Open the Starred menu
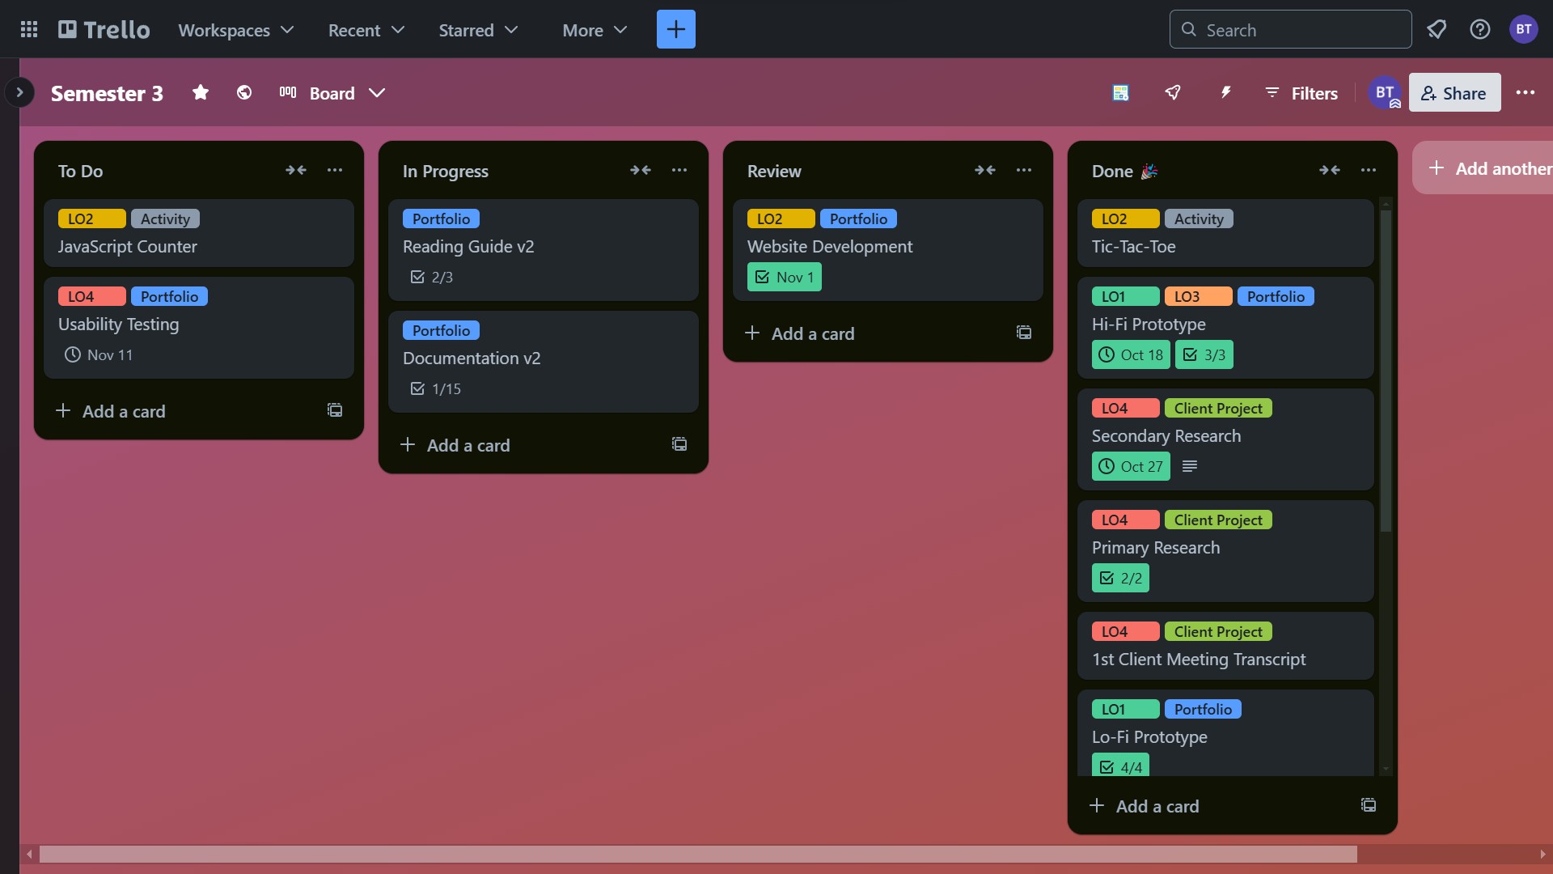The width and height of the screenshot is (1553, 874). coord(477,30)
